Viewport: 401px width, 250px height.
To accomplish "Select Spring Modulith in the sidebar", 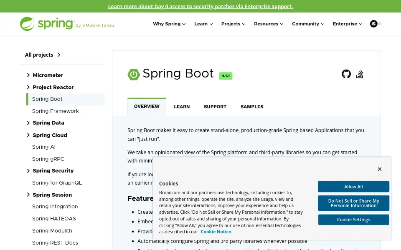I will pos(52,230).
